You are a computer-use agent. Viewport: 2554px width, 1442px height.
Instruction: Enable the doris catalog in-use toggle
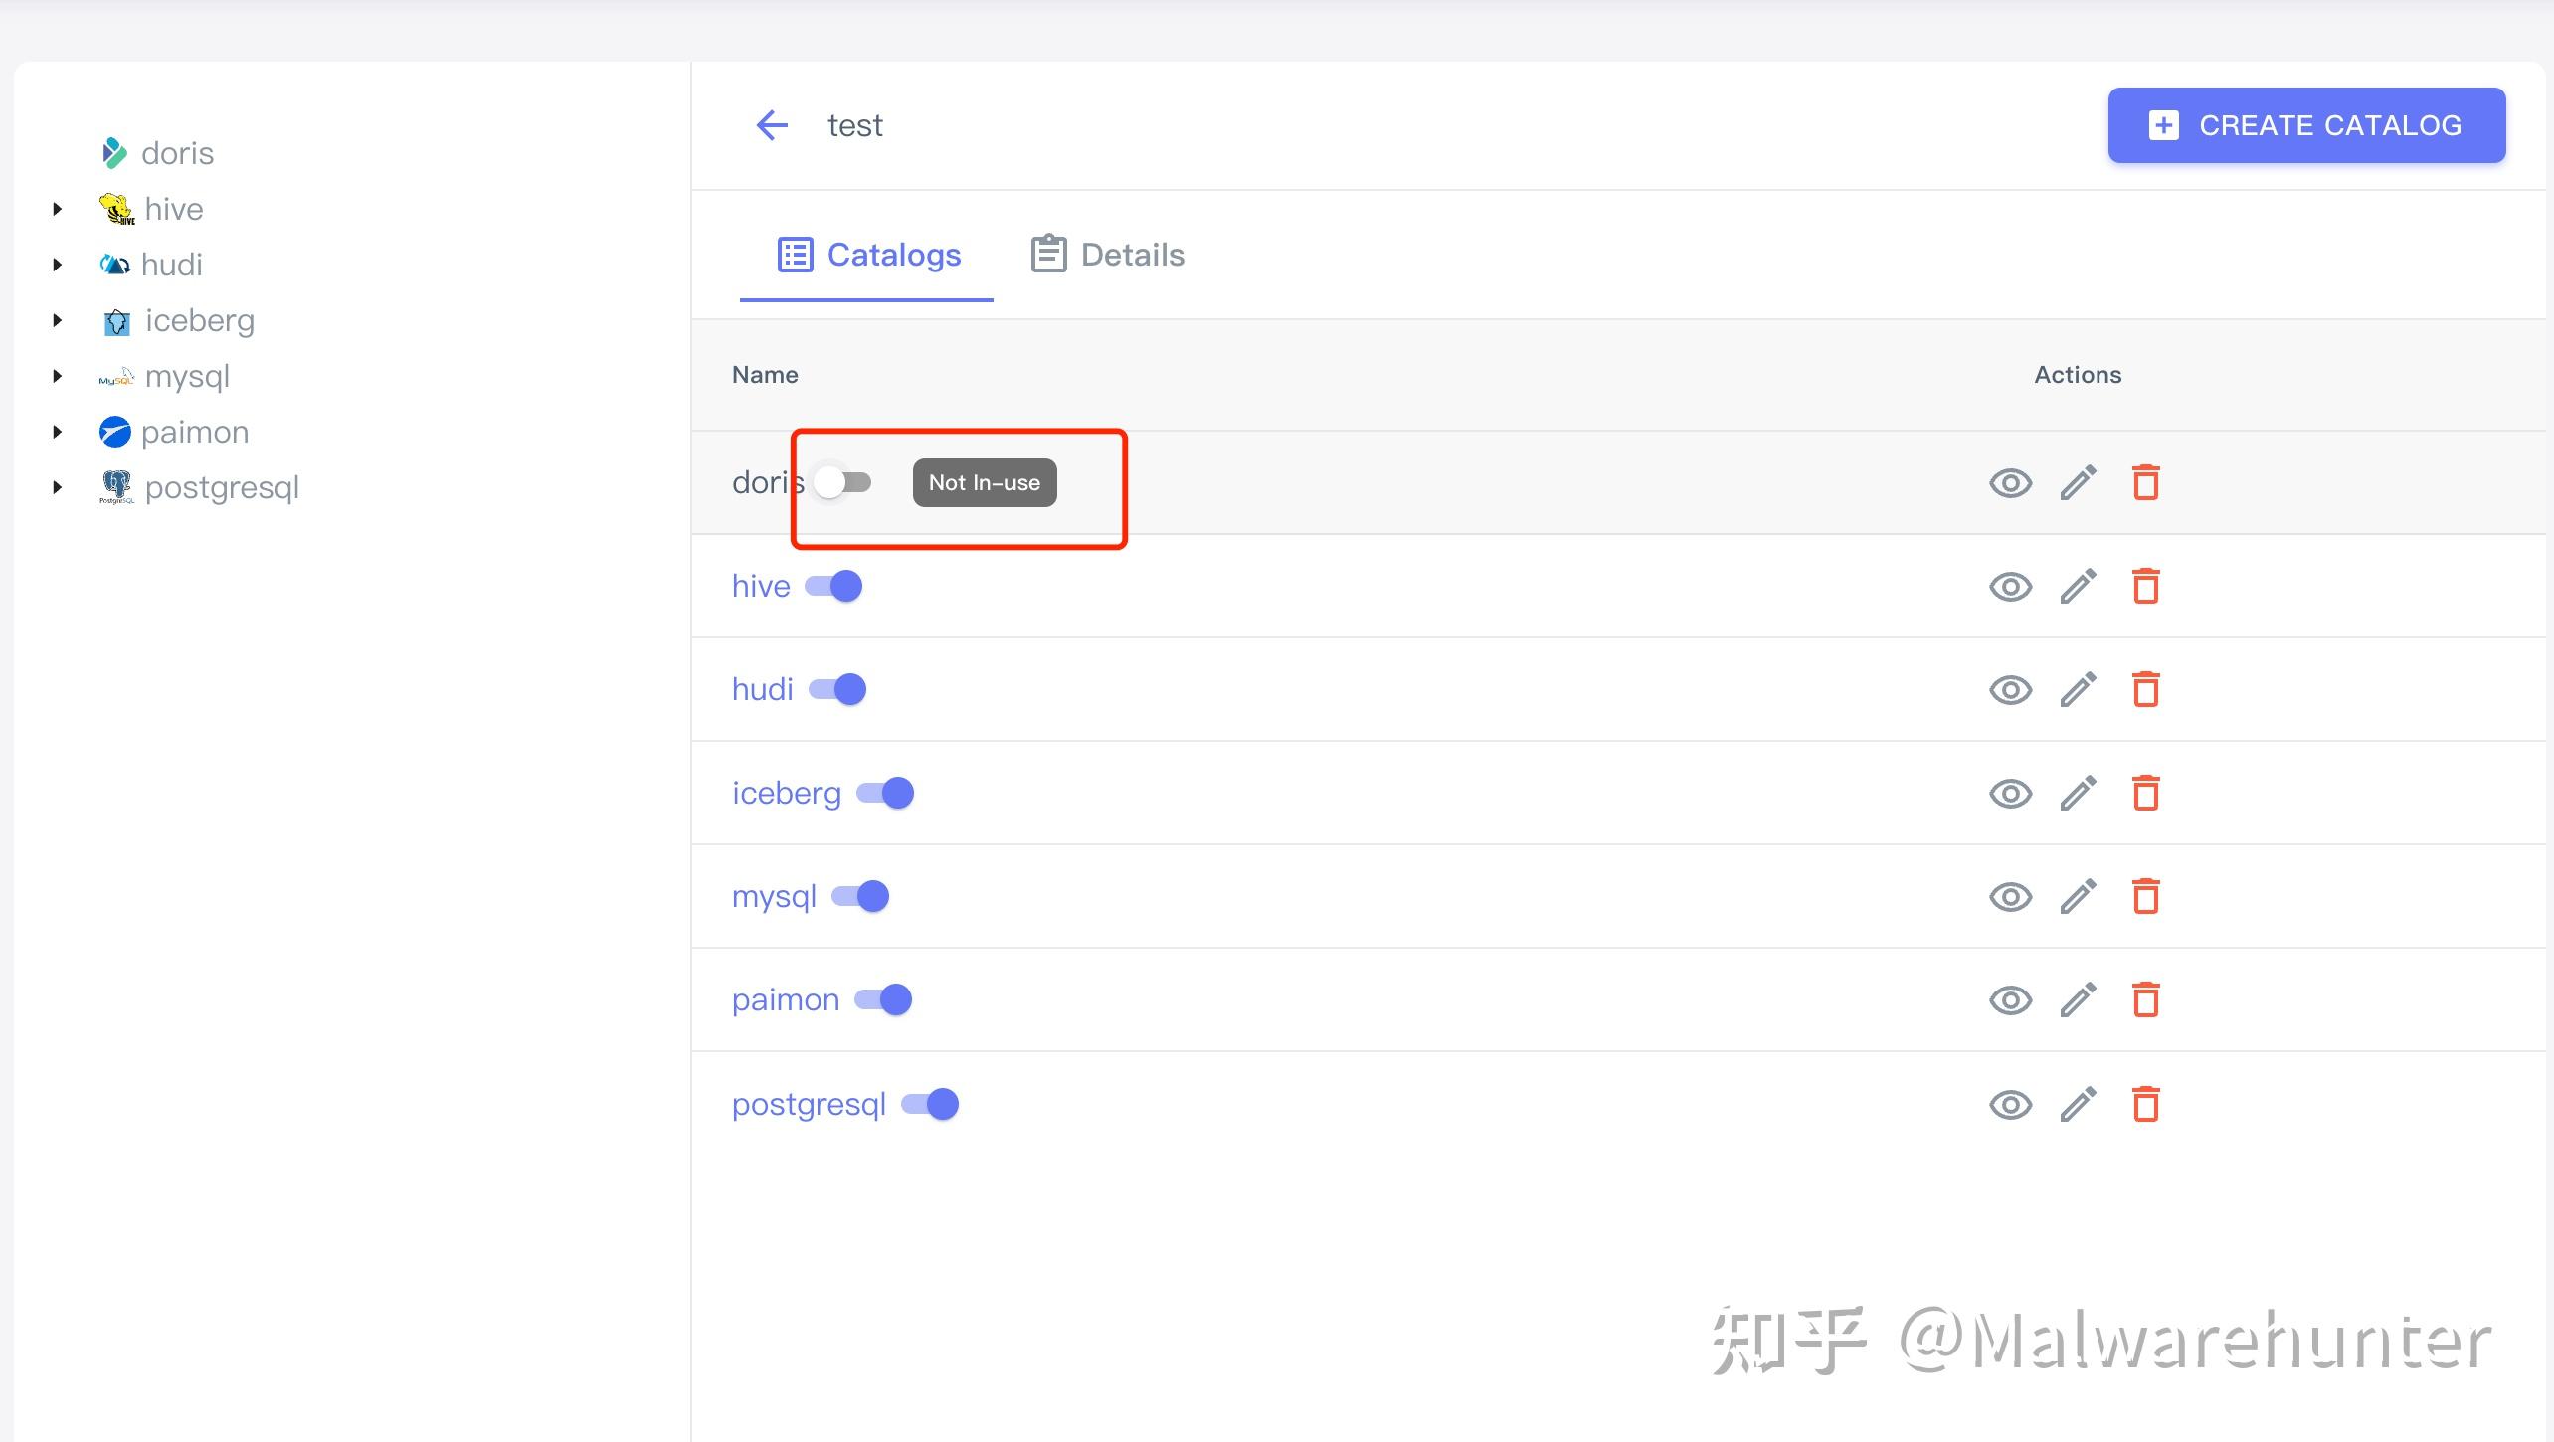[x=841, y=483]
